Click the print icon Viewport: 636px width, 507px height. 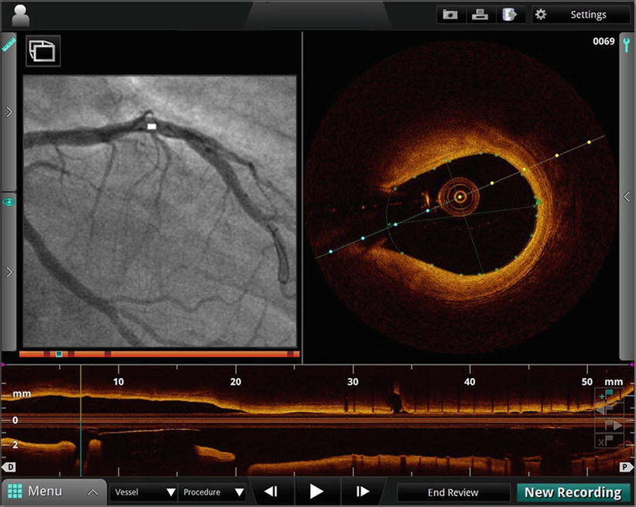(480, 15)
